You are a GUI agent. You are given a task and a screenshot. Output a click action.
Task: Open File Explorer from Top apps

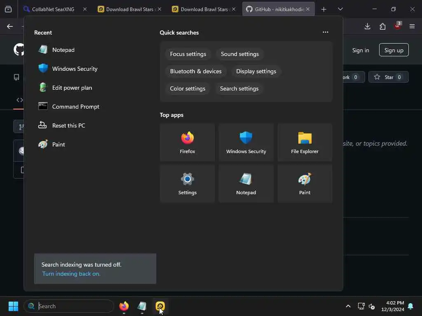pyautogui.click(x=305, y=142)
